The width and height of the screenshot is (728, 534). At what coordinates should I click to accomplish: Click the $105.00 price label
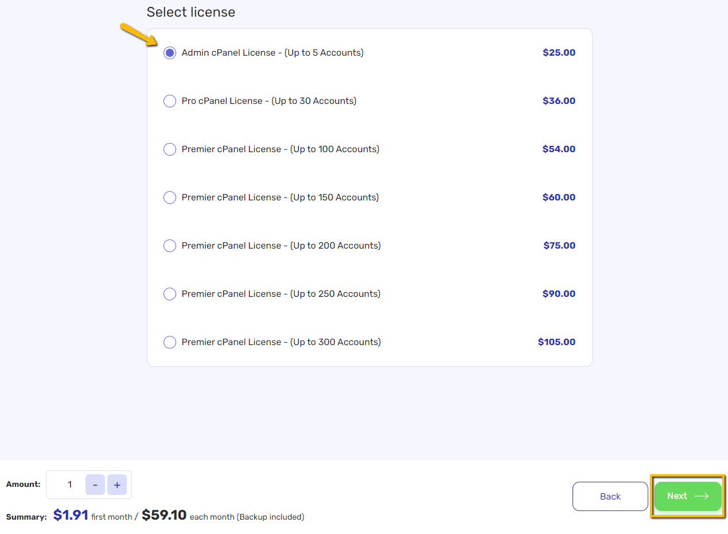coord(556,342)
